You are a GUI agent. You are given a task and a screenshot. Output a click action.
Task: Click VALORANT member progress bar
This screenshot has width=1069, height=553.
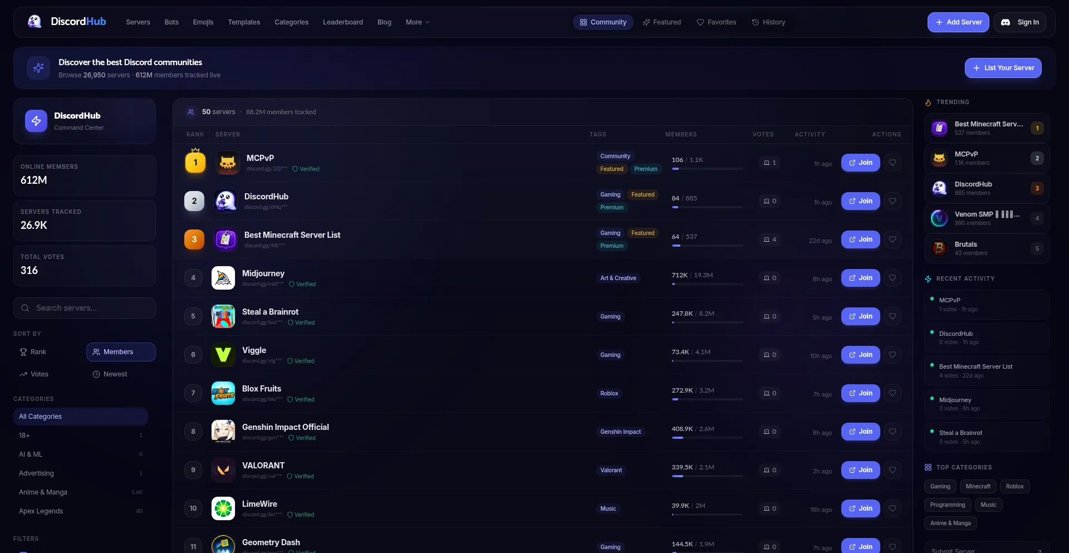(707, 476)
